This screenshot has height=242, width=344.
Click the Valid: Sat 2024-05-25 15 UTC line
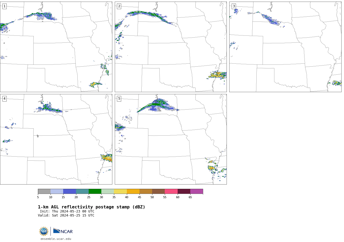pos(66,215)
